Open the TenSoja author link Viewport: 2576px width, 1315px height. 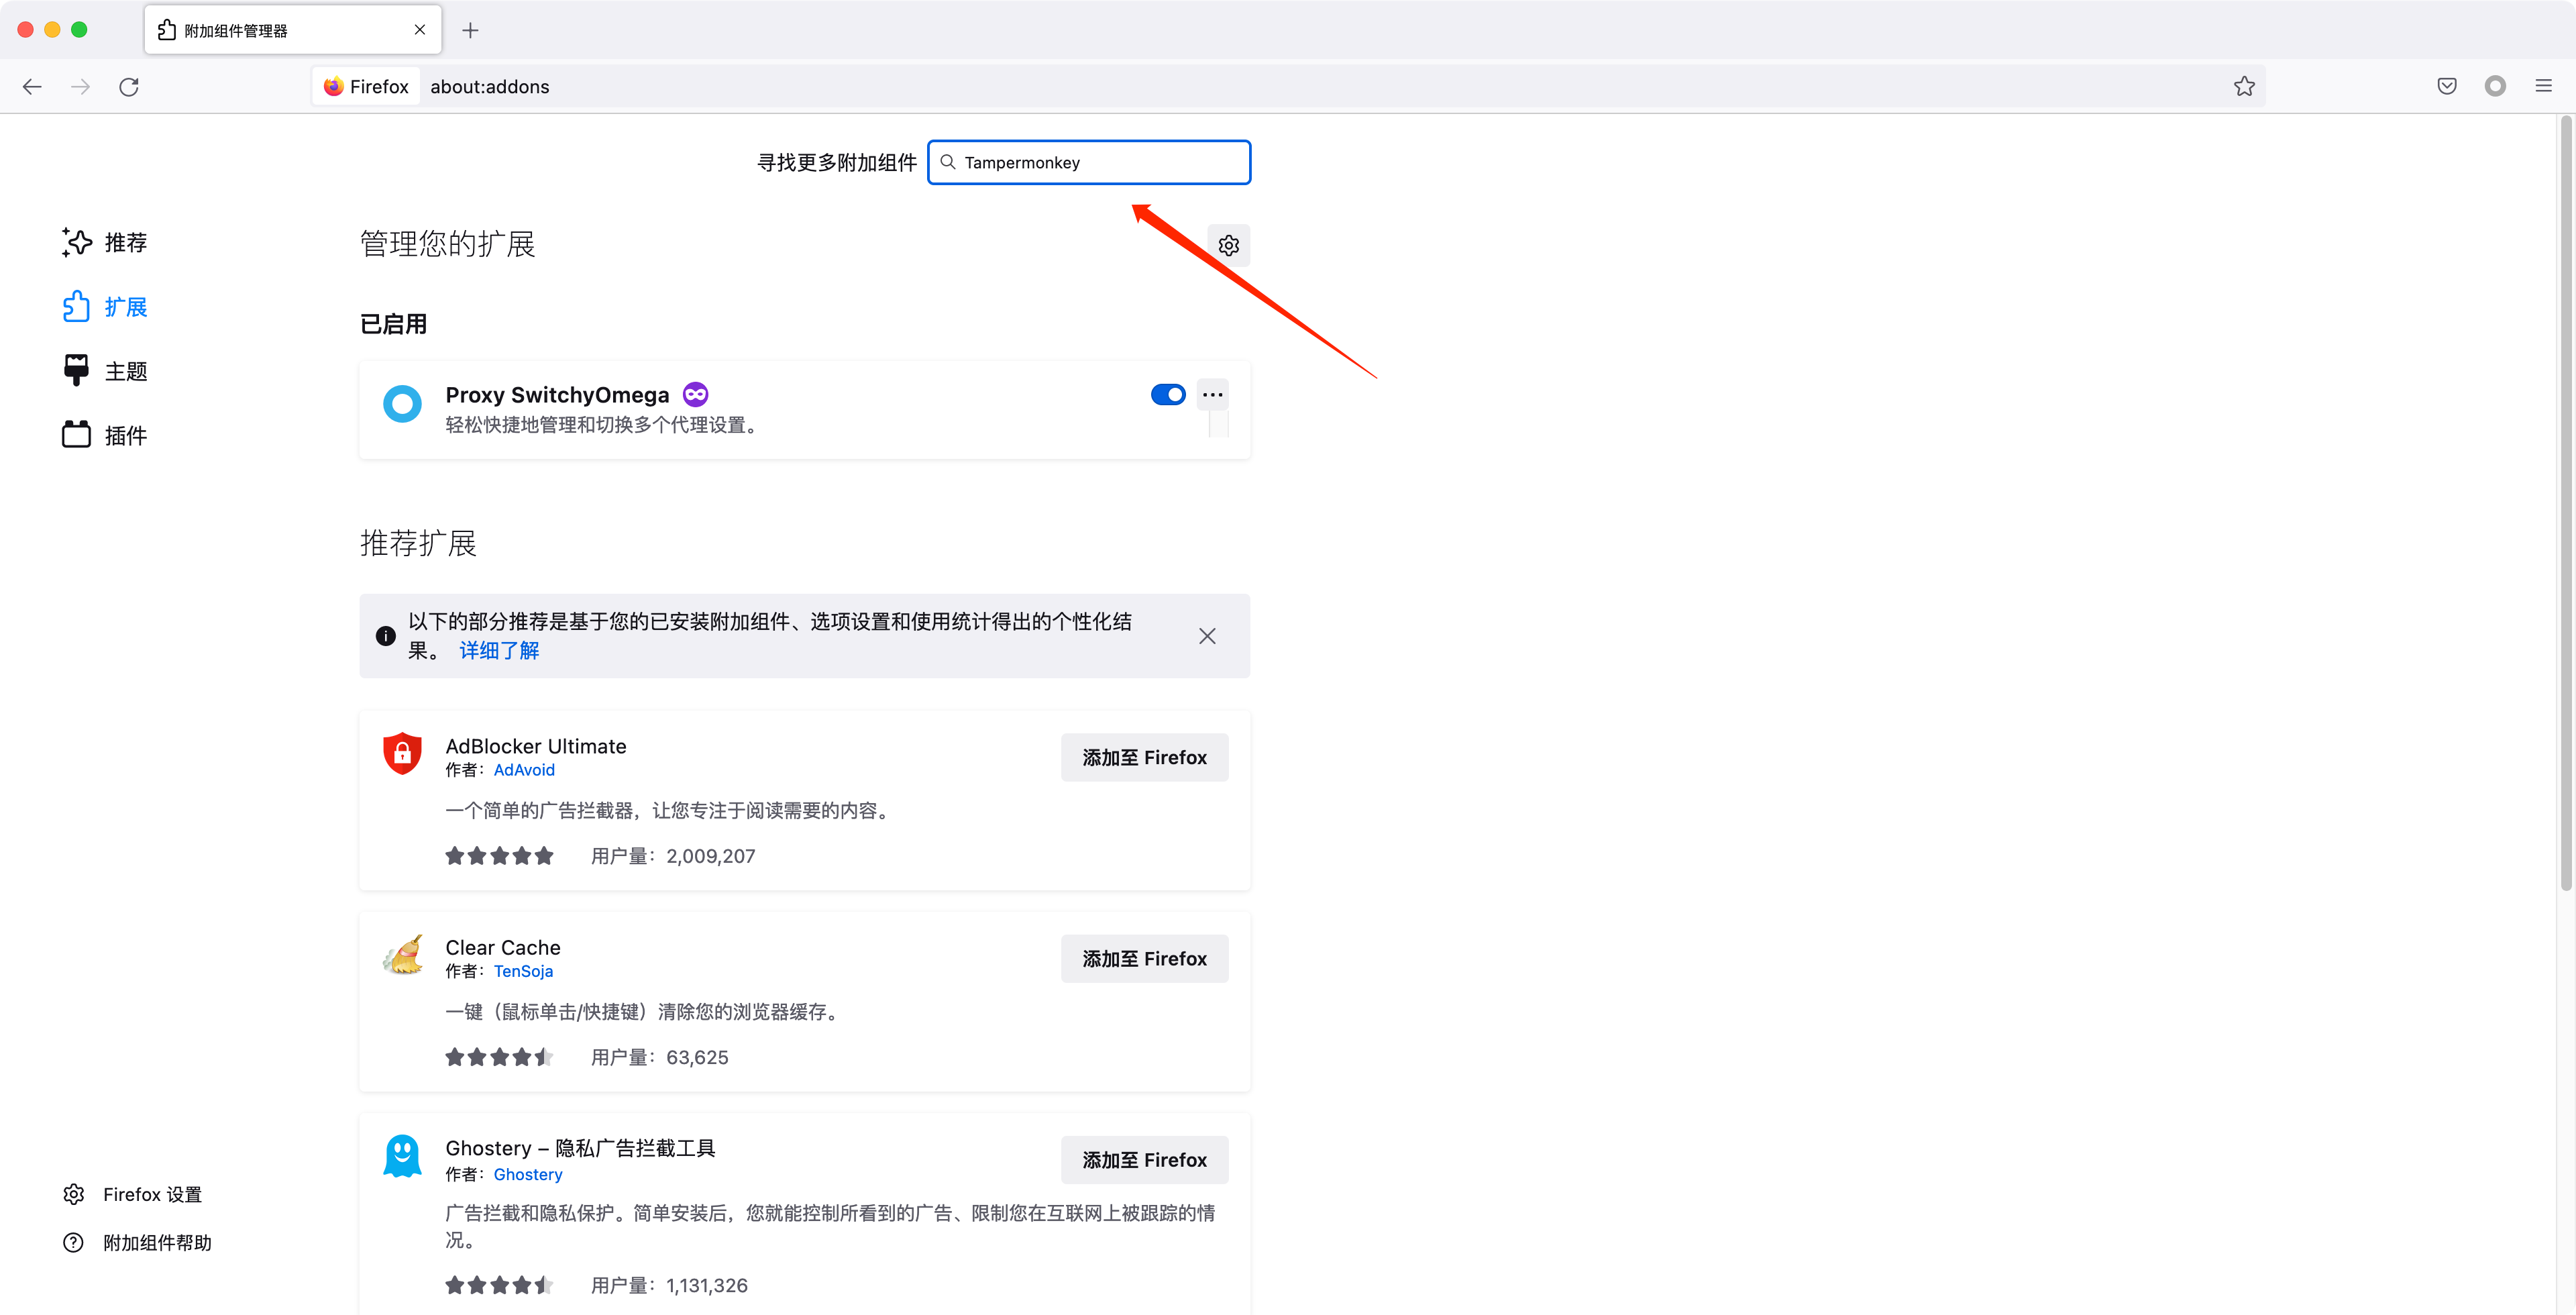tap(523, 971)
